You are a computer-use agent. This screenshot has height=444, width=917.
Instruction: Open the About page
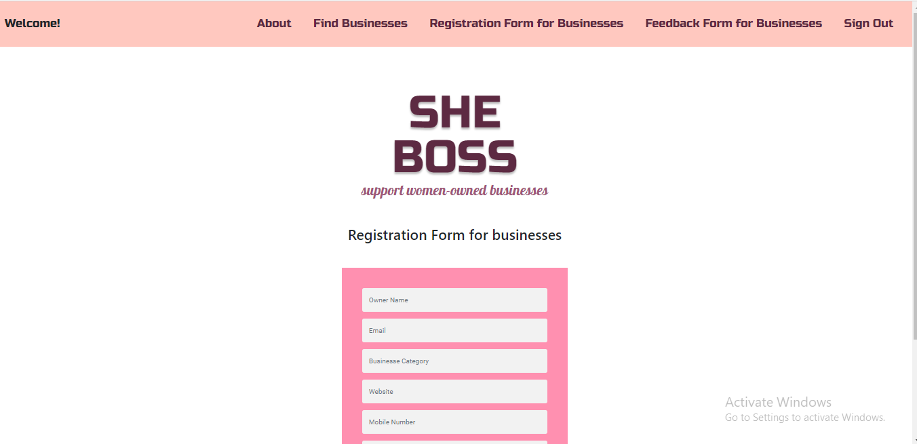tap(273, 22)
